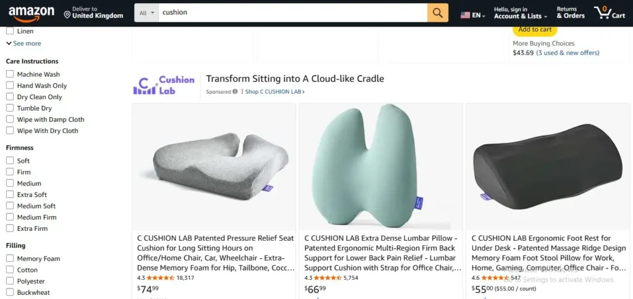
Task: Open the shopping cart
Action: (x=610, y=12)
